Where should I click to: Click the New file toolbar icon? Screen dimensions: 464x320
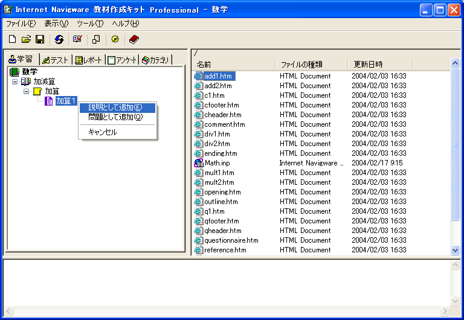[13, 39]
